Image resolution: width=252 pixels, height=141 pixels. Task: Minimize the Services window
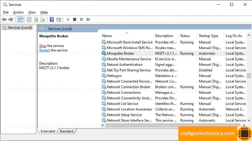tap(218, 4)
